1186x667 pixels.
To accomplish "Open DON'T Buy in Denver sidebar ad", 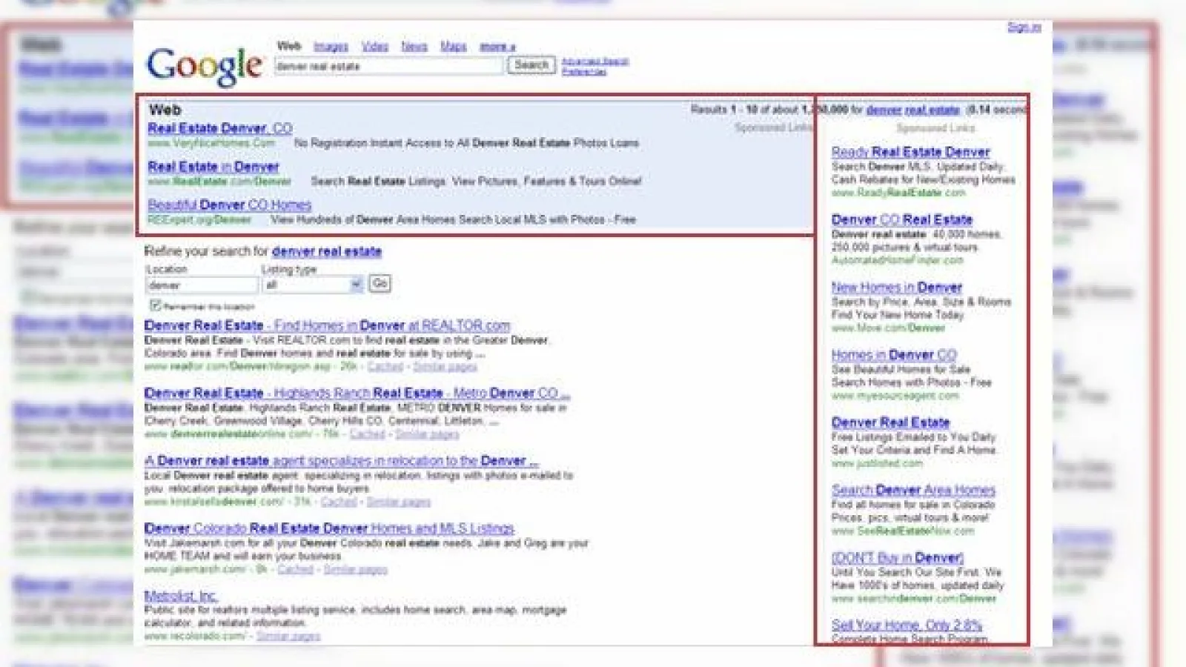I will click(898, 557).
